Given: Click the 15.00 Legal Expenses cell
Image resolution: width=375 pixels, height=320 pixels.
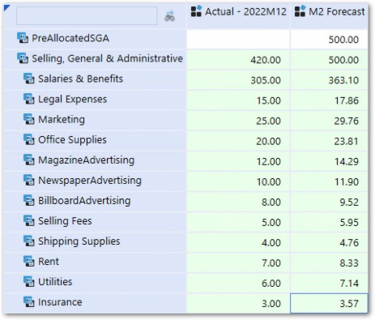Looking at the screenshot, I should click(238, 100).
